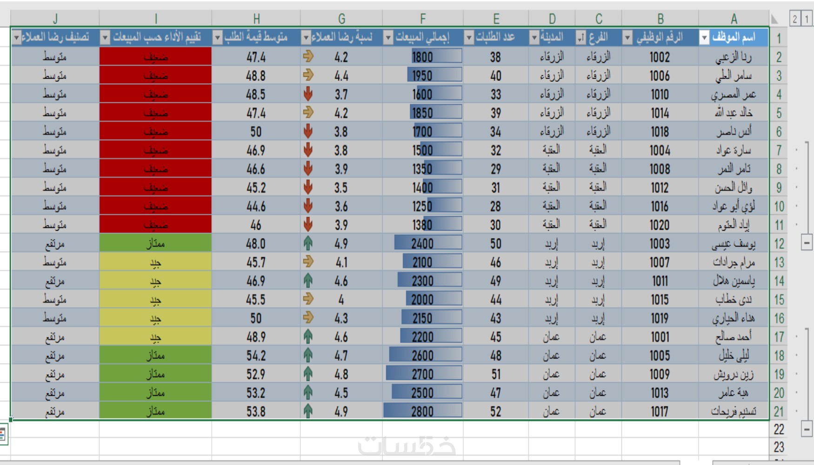Click the yellow sideways arrow beside 4.1
Screen dimensions: 814x465
point(308,261)
